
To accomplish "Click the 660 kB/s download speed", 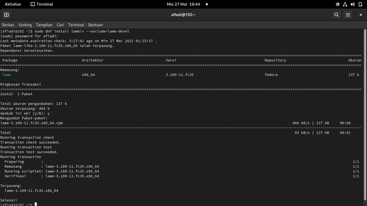I will pyautogui.click(x=301, y=123).
